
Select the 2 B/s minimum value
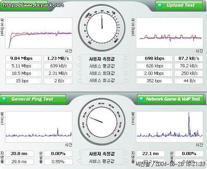click(x=58, y=81)
